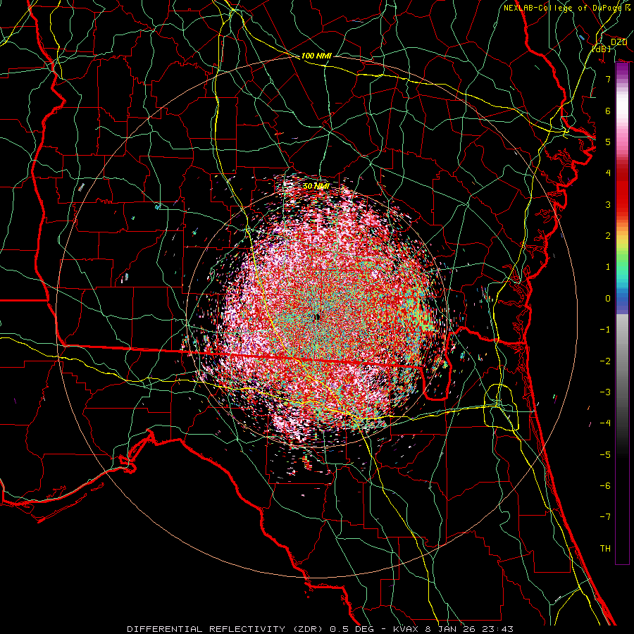
Task: Click the DZD product label above the scale
Action: point(619,42)
